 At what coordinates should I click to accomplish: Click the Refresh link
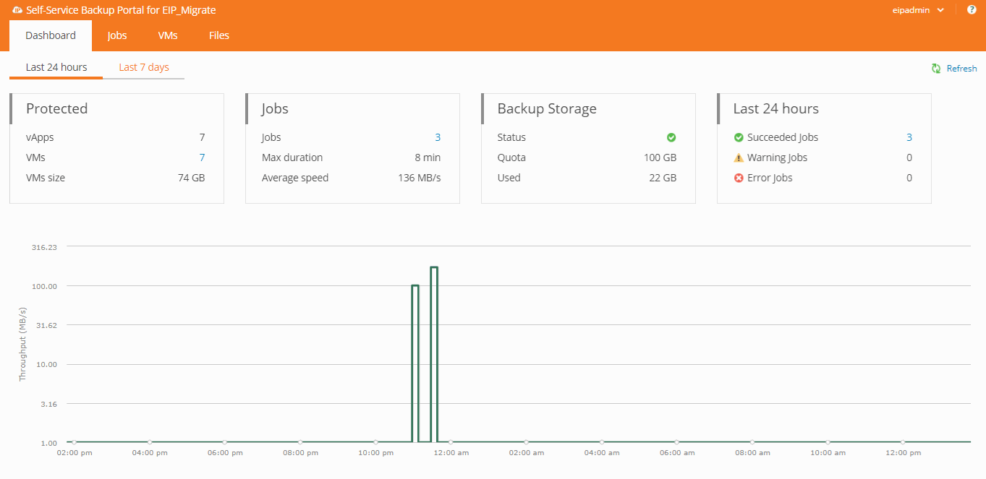pyautogui.click(x=961, y=69)
